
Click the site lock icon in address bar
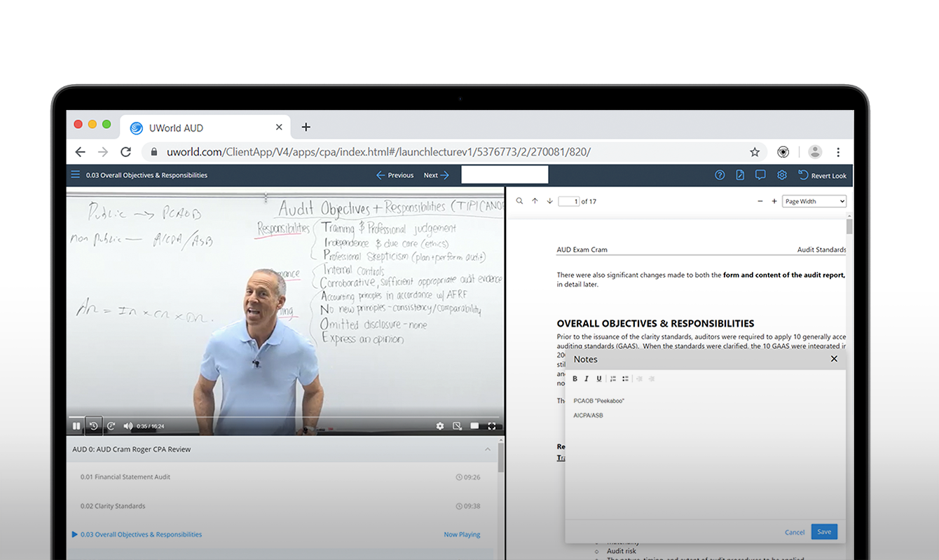pyautogui.click(x=154, y=152)
